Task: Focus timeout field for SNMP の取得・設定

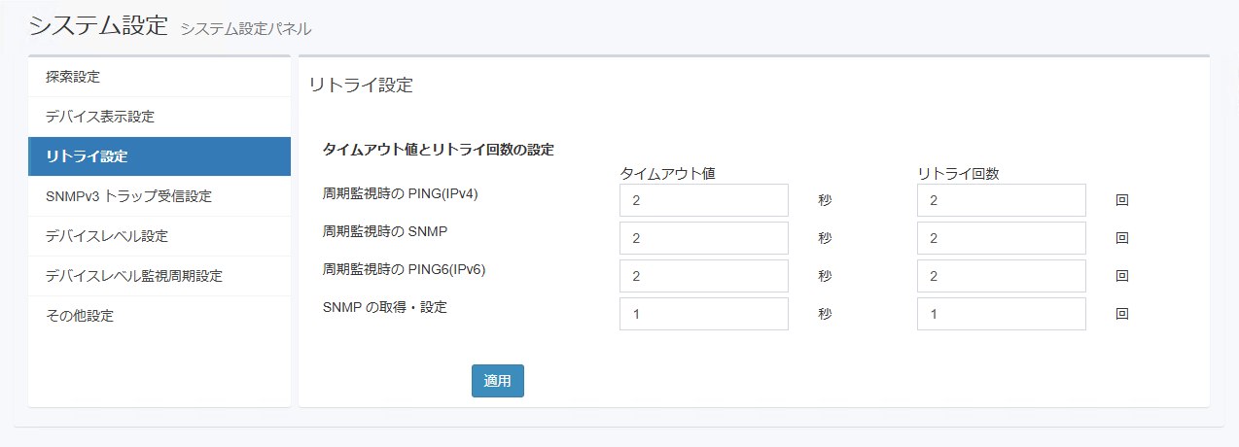Action: point(703,314)
